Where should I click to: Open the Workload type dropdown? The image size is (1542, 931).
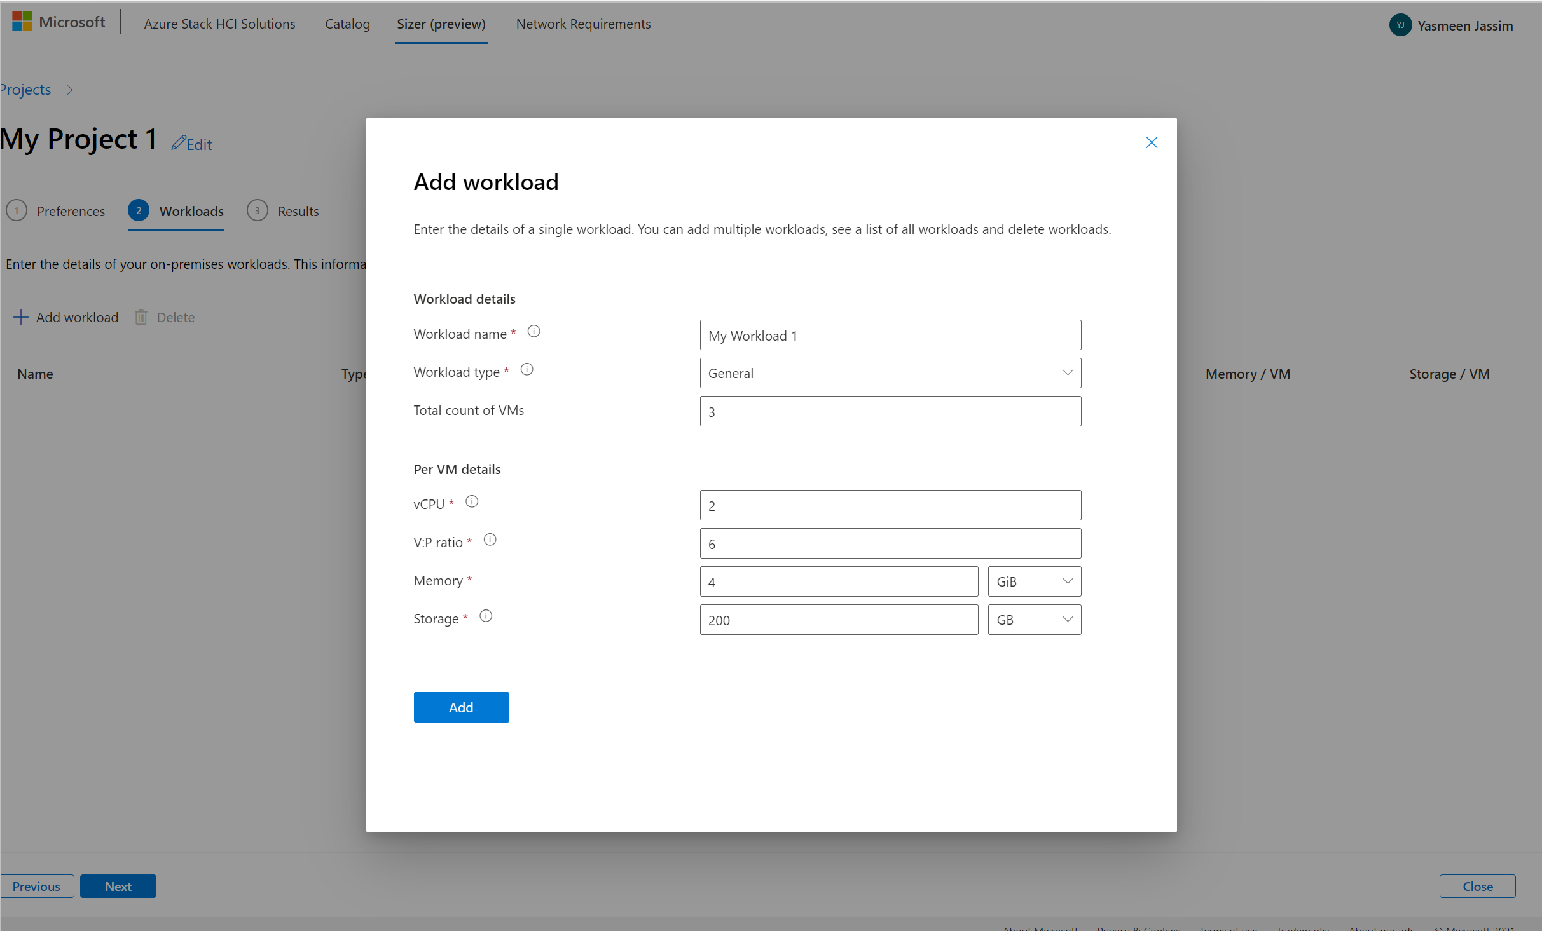pyautogui.click(x=890, y=373)
